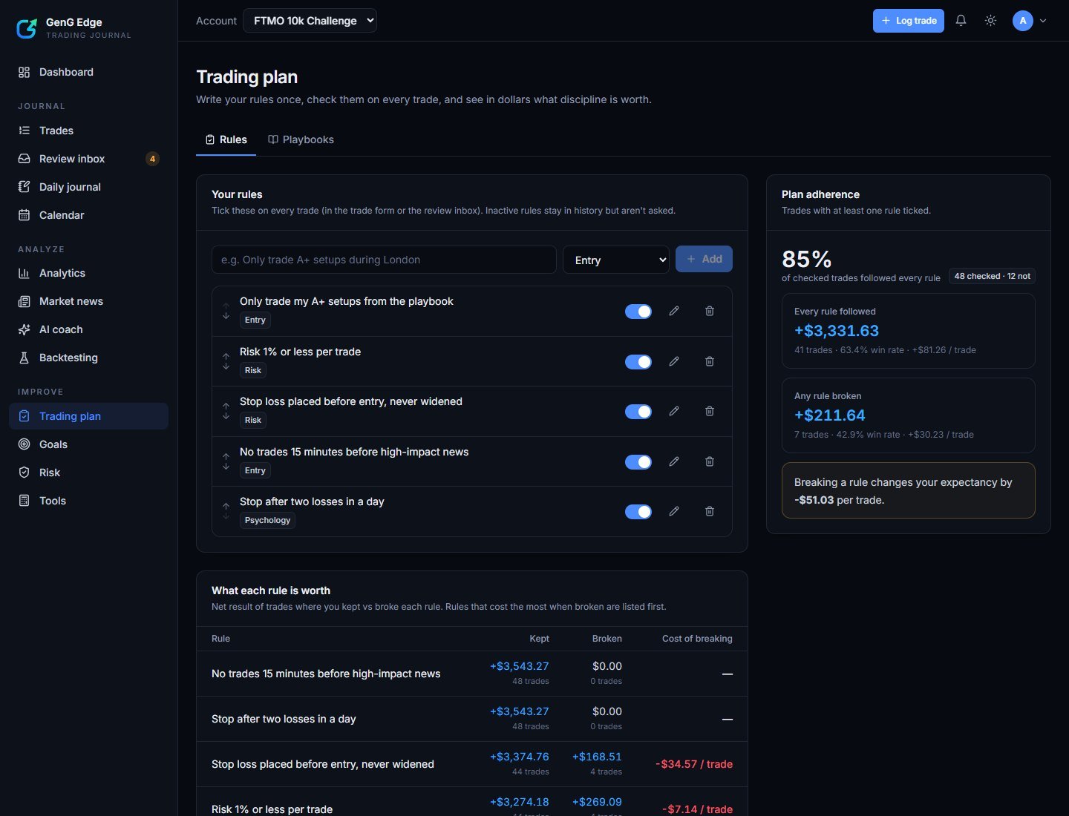Viewport: 1069px width, 816px height.
Task: Toggle off 'Risk 1% or less per trade' rule
Action: [638, 361]
